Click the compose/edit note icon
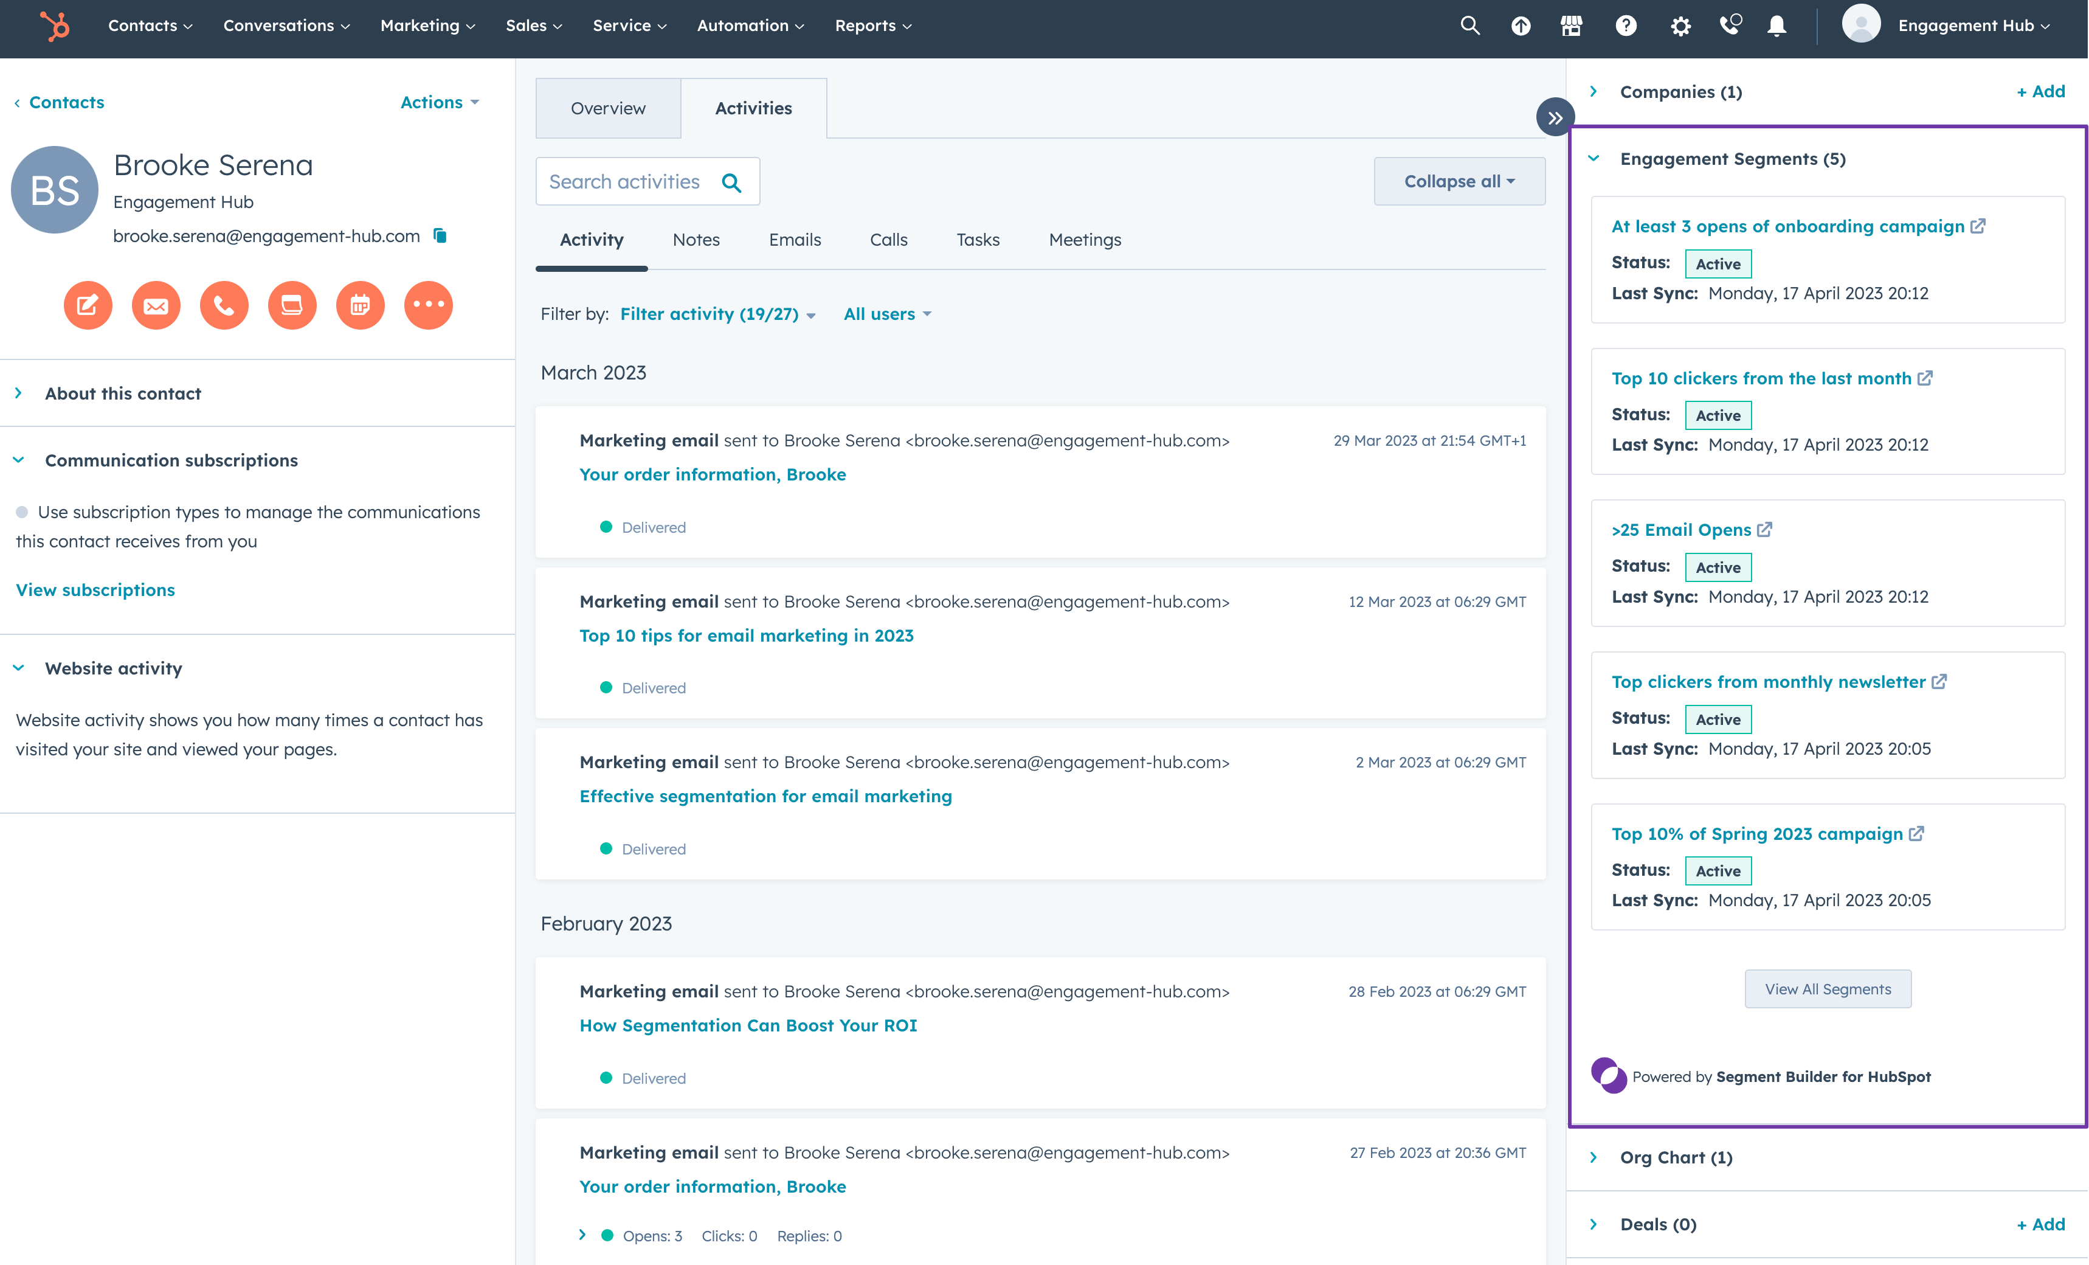 click(x=85, y=305)
